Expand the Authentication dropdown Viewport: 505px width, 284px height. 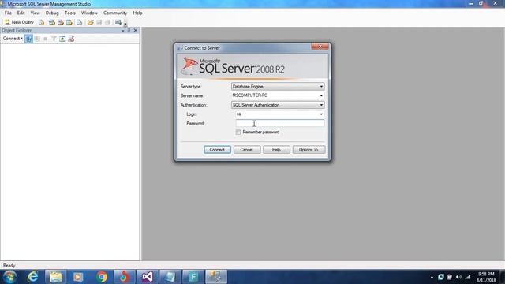pyautogui.click(x=321, y=105)
